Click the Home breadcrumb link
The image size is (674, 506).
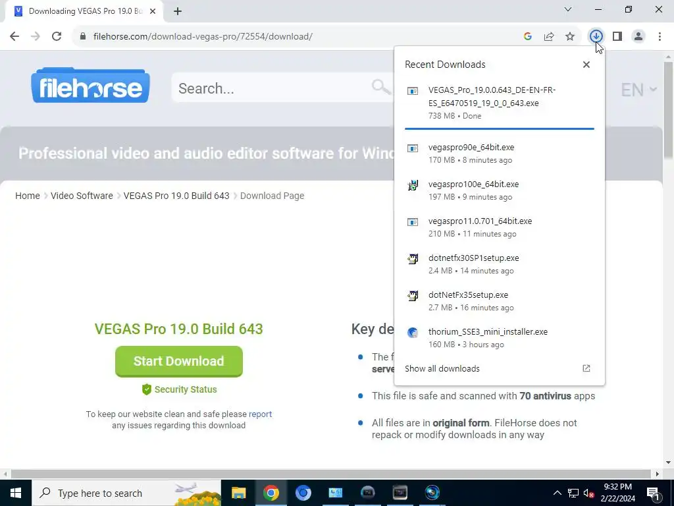pos(28,196)
